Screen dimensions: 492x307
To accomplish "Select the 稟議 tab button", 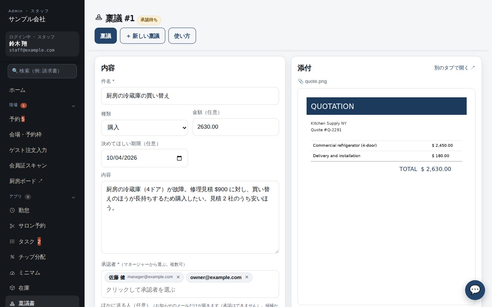I will [105, 36].
